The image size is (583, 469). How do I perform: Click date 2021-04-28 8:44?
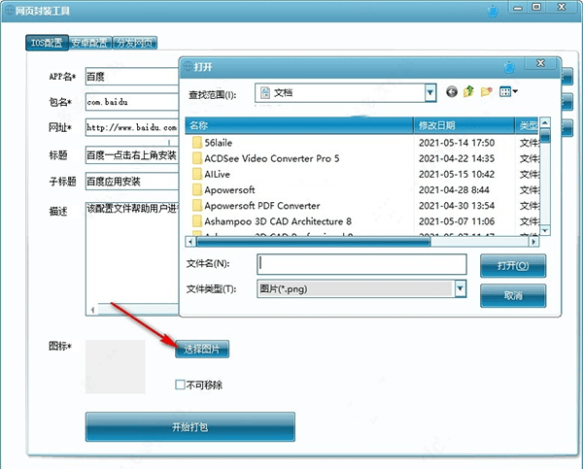click(454, 190)
